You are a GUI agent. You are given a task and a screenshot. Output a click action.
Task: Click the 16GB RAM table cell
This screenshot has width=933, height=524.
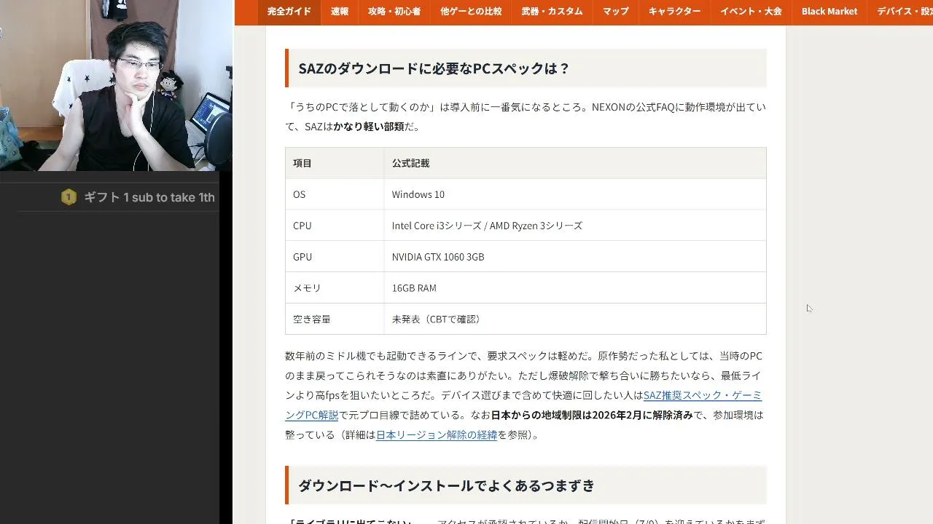pos(575,288)
